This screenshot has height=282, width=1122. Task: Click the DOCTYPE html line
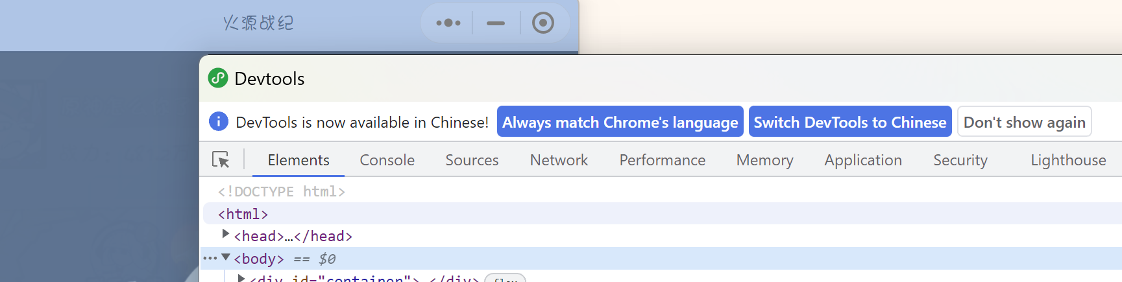282,192
